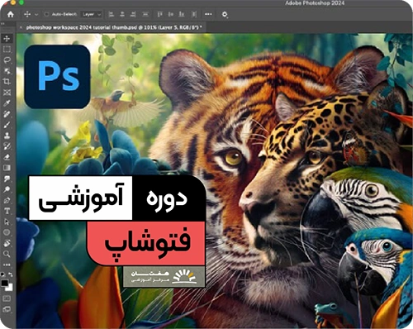Select the Eraser tool
The image size is (413, 329).
point(7,157)
